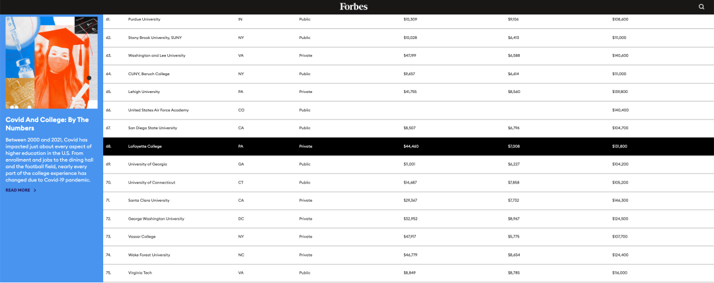Click the chevron arrow beside READ MORE
The image size is (714, 283).
coord(35,190)
